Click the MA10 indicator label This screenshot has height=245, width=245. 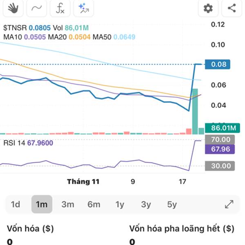pos(12,37)
